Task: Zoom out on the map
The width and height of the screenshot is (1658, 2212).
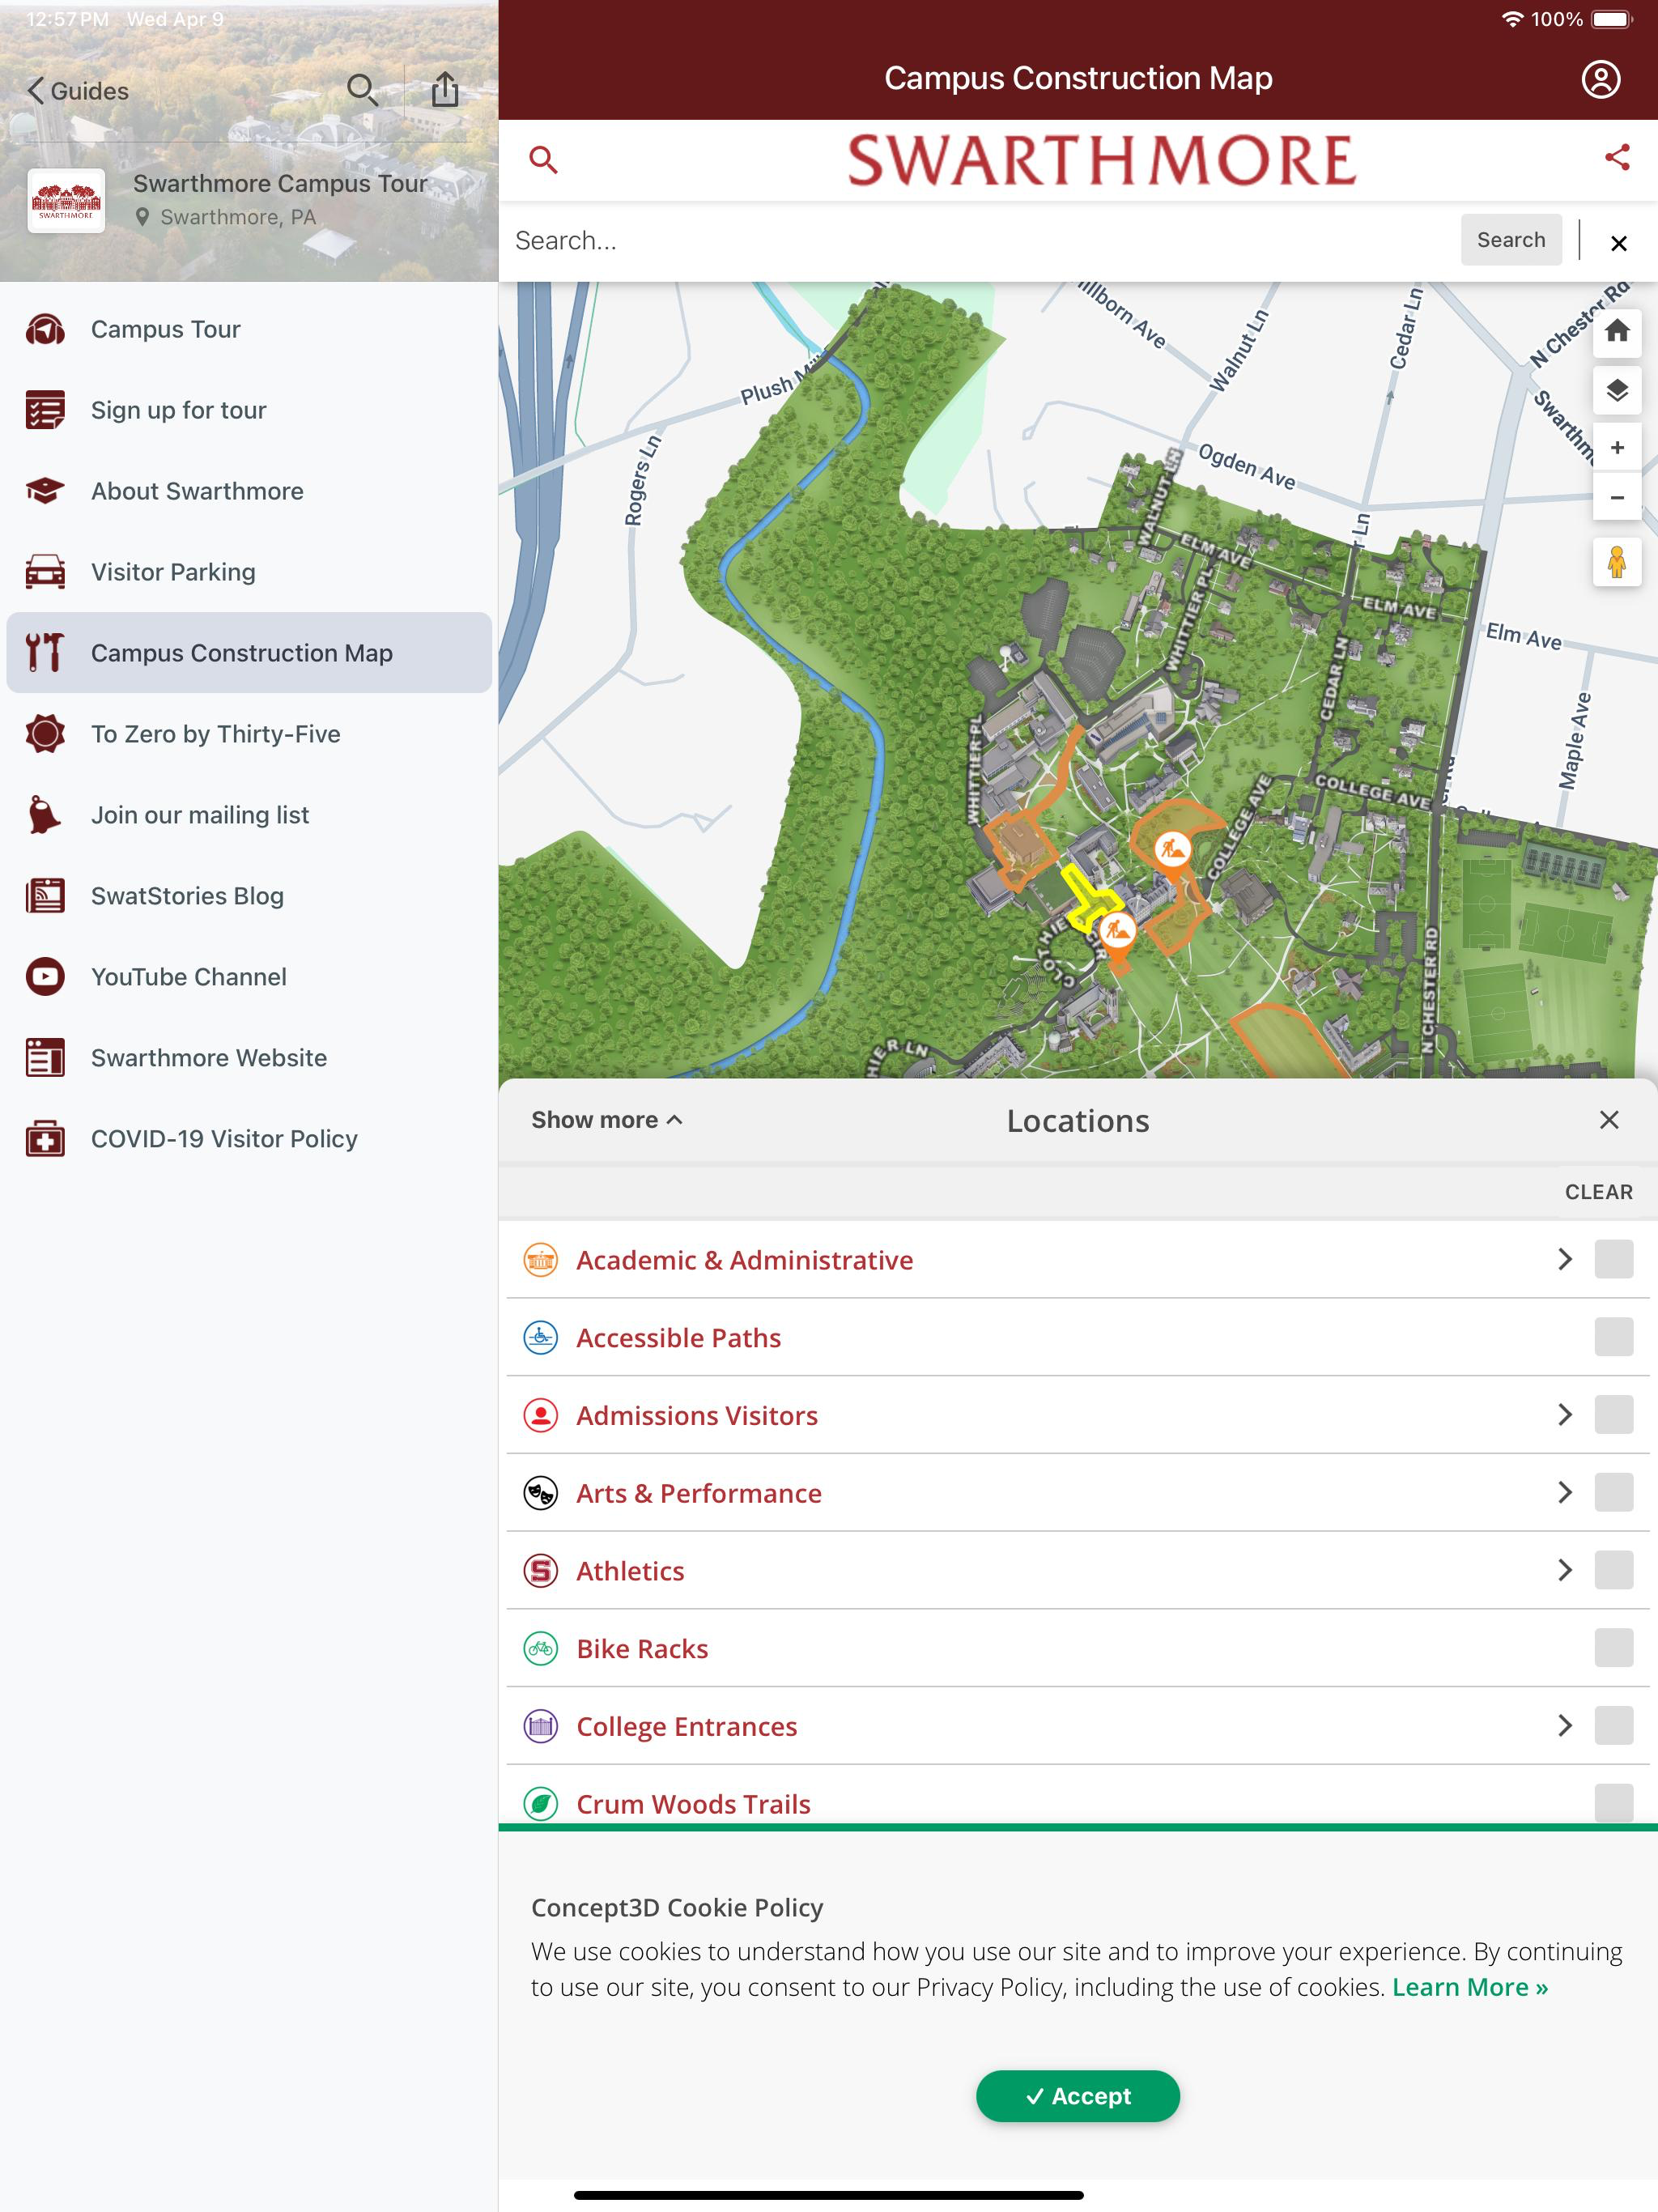Action: pyautogui.click(x=1617, y=497)
